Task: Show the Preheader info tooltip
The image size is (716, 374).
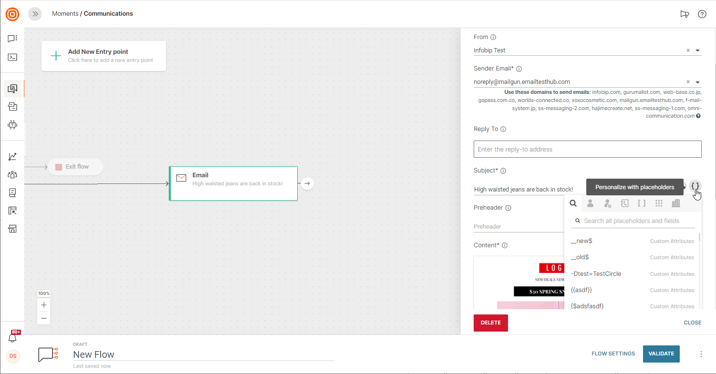Action: pos(508,208)
